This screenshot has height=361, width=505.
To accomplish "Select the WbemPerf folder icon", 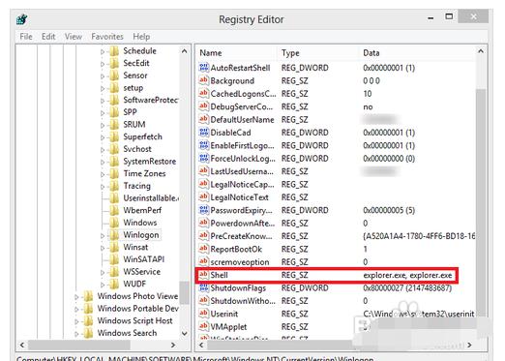I will pyautogui.click(x=114, y=210).
